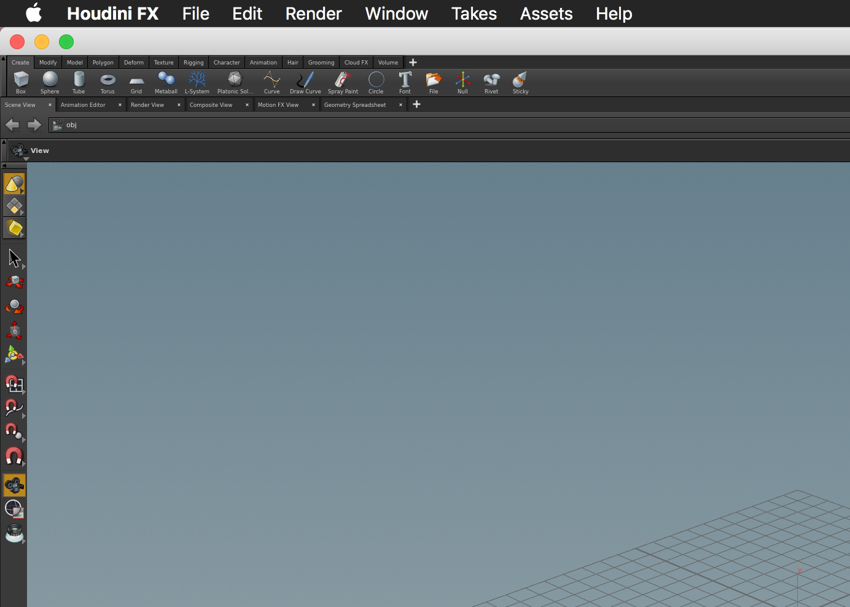Viewport: 850px width, 607px height.
Task: Switch to the Motion FX View tab
Action: 278,104
